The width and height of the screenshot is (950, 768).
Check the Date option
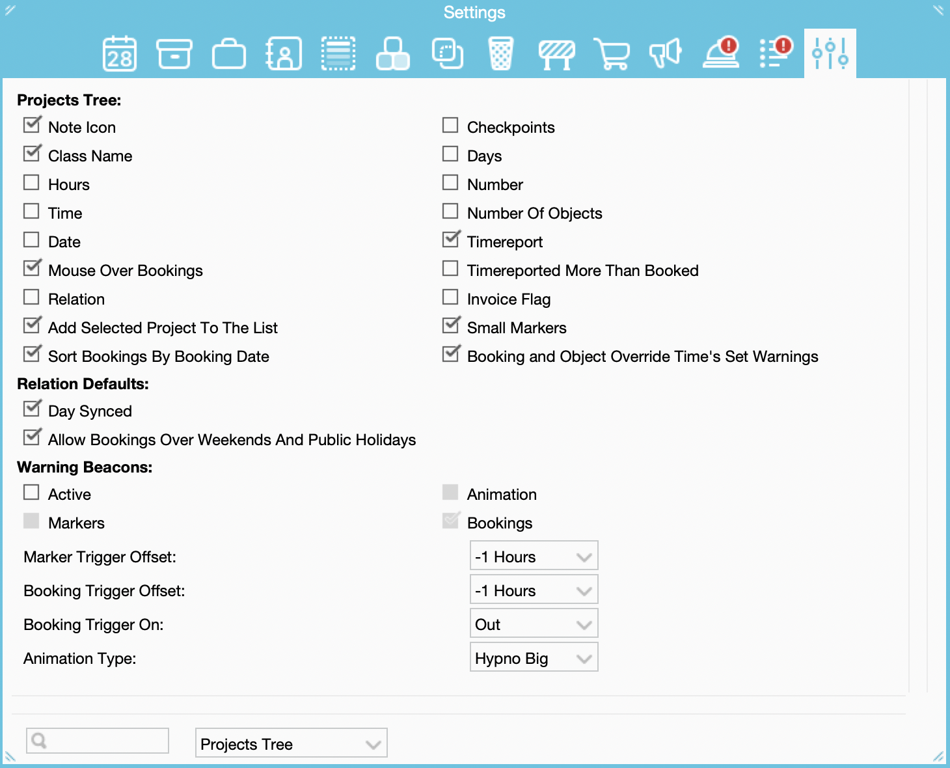31,240
